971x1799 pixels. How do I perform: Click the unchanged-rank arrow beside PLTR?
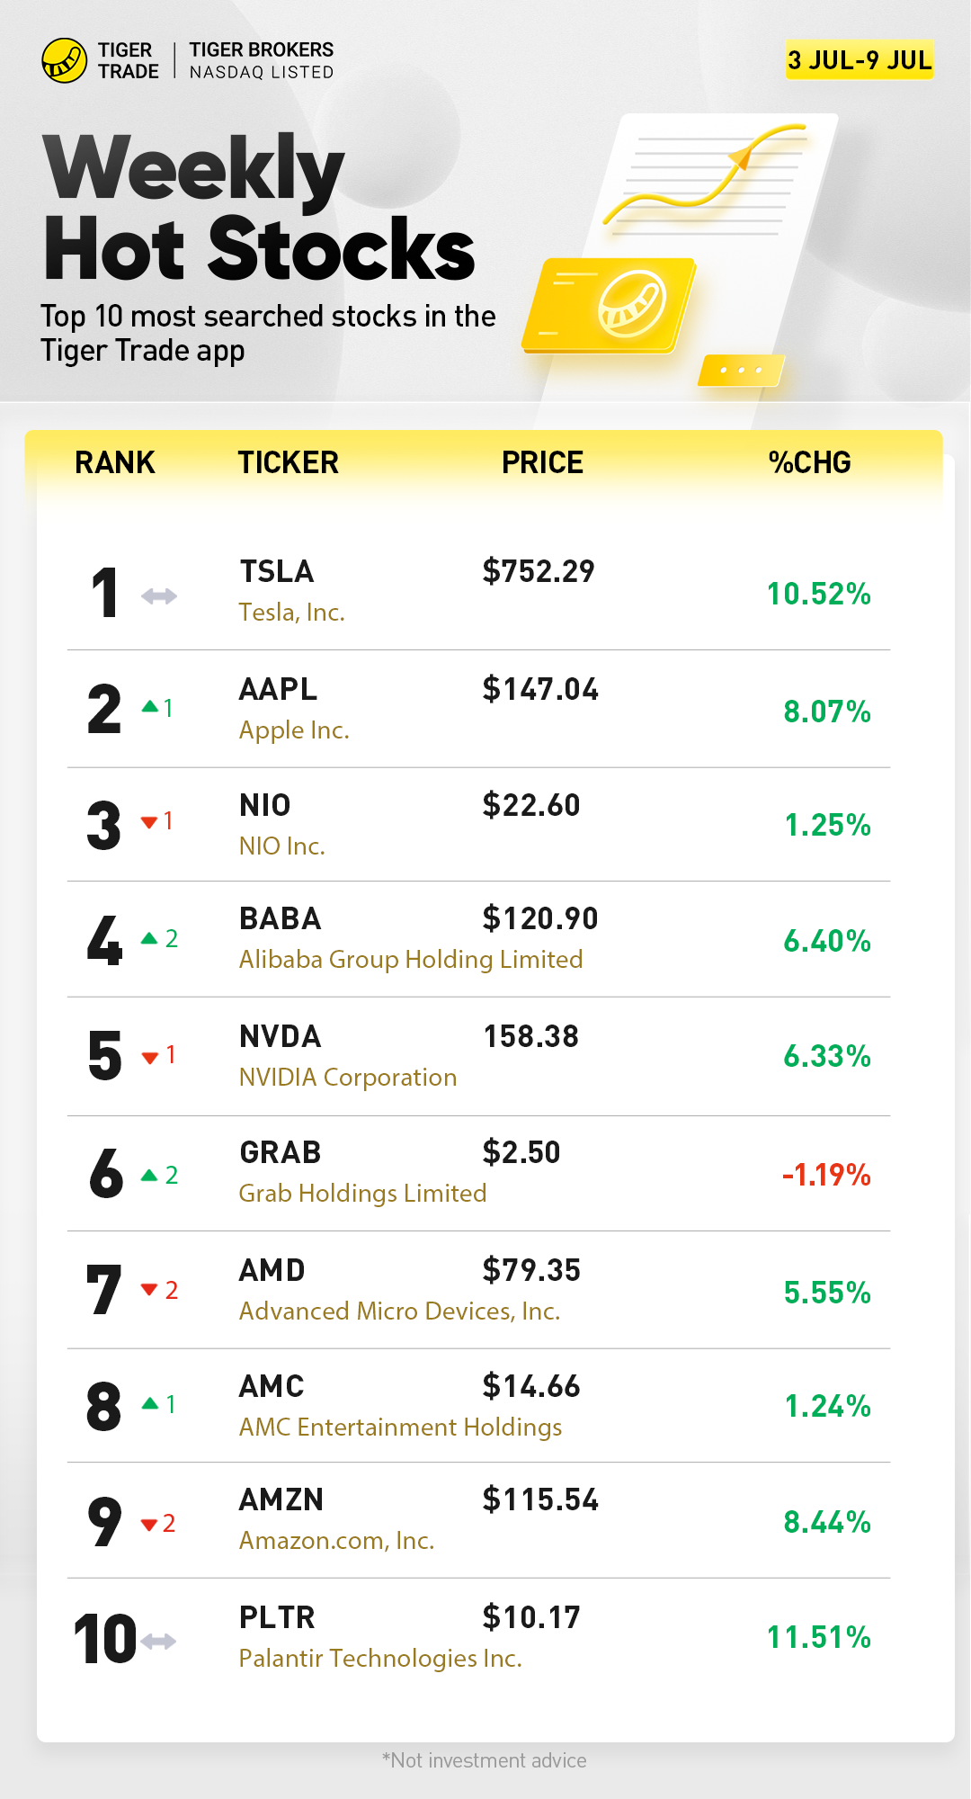pos(159,1642)
